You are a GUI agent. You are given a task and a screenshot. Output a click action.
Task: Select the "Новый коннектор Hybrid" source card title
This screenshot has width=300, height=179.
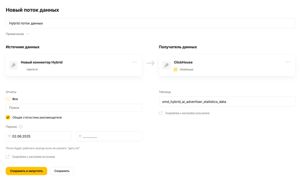pyautogui.click(x=42, y=62)
